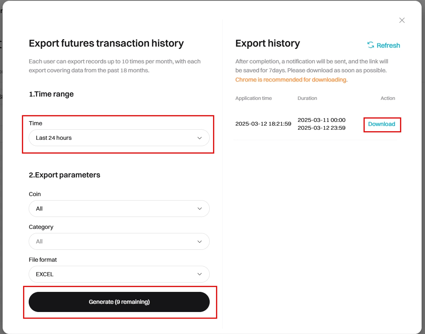The width and height of the screenshot is (425, 334).
Task: Download the 2025-03-12 export file
Action: (x=381, y=124)
